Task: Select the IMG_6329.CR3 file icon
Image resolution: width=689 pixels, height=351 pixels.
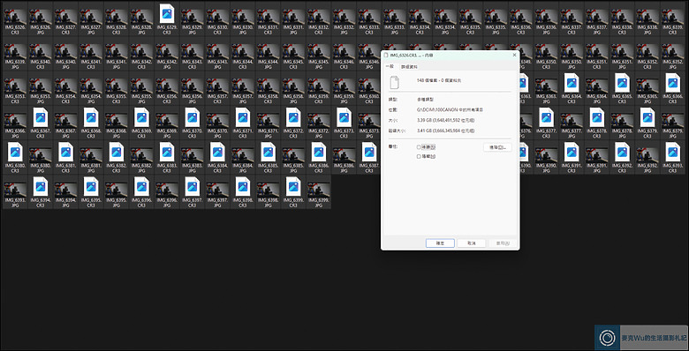Action: click(x=167, y=13)
